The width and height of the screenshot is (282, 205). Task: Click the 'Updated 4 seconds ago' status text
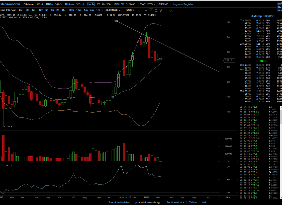tap(147, 202)
